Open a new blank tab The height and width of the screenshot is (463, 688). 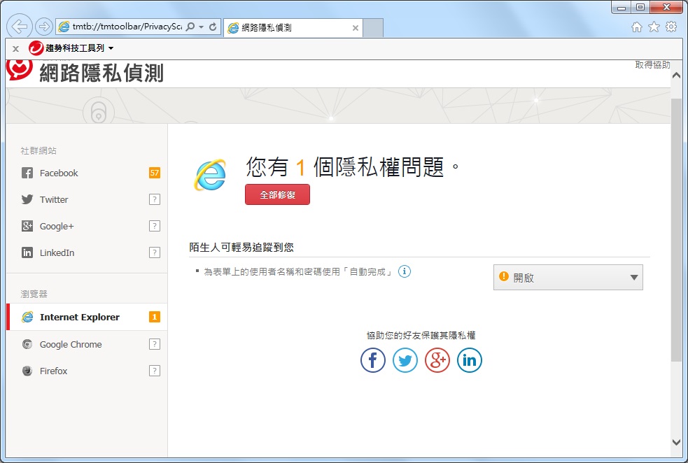374,27
